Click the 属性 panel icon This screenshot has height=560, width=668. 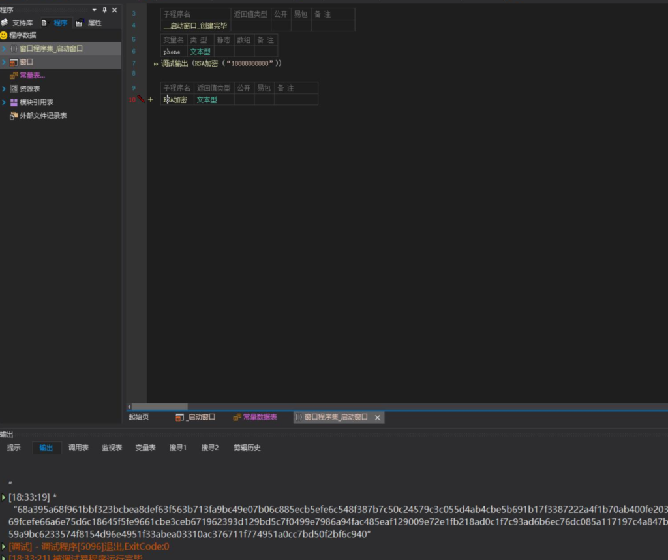pos(79,23)
